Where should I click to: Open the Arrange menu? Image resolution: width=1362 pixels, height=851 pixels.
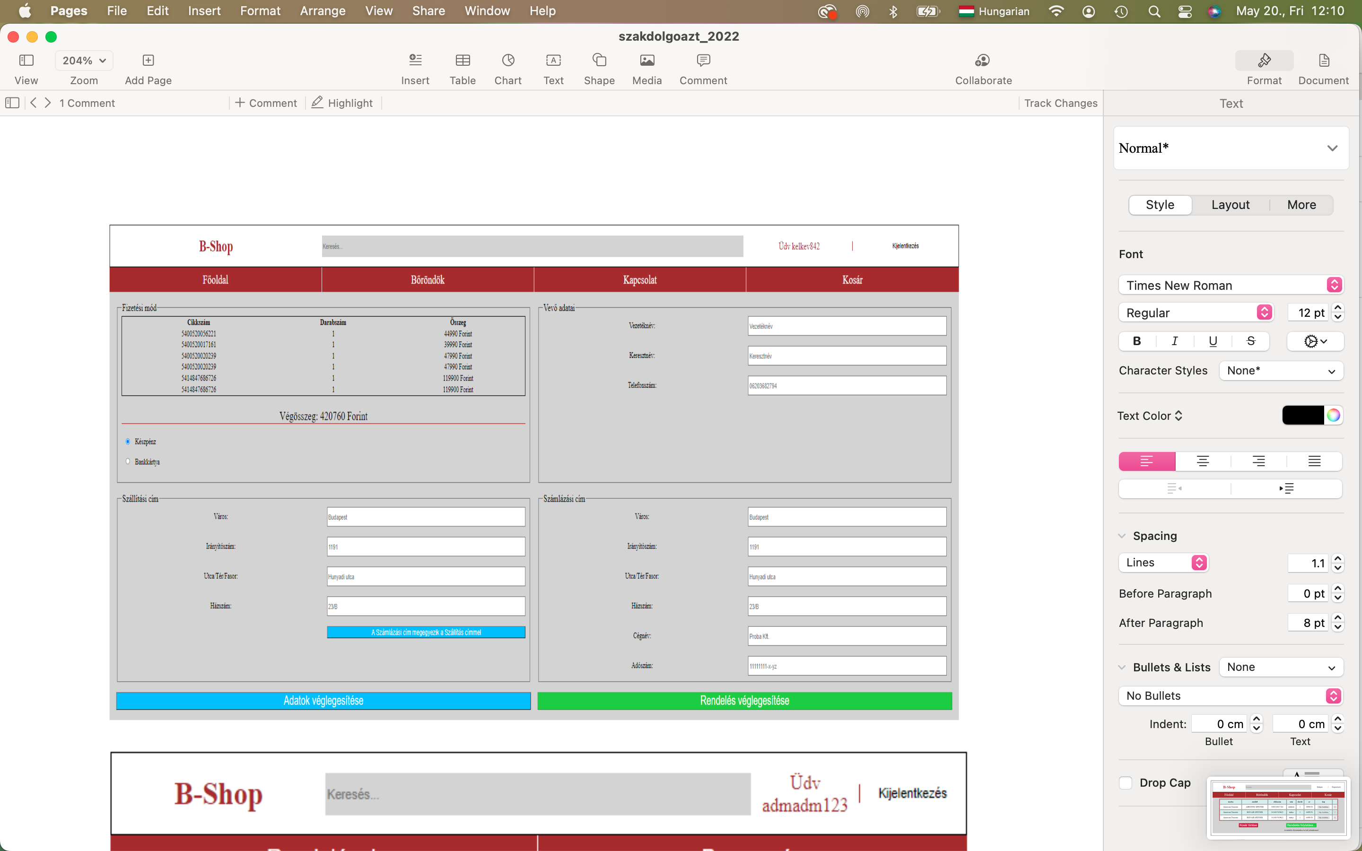click(323, 11)
